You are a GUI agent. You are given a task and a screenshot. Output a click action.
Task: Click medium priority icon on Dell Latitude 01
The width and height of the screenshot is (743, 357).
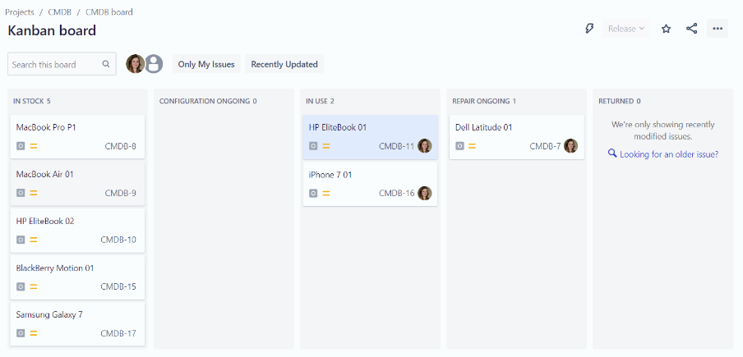coord(473,146)
